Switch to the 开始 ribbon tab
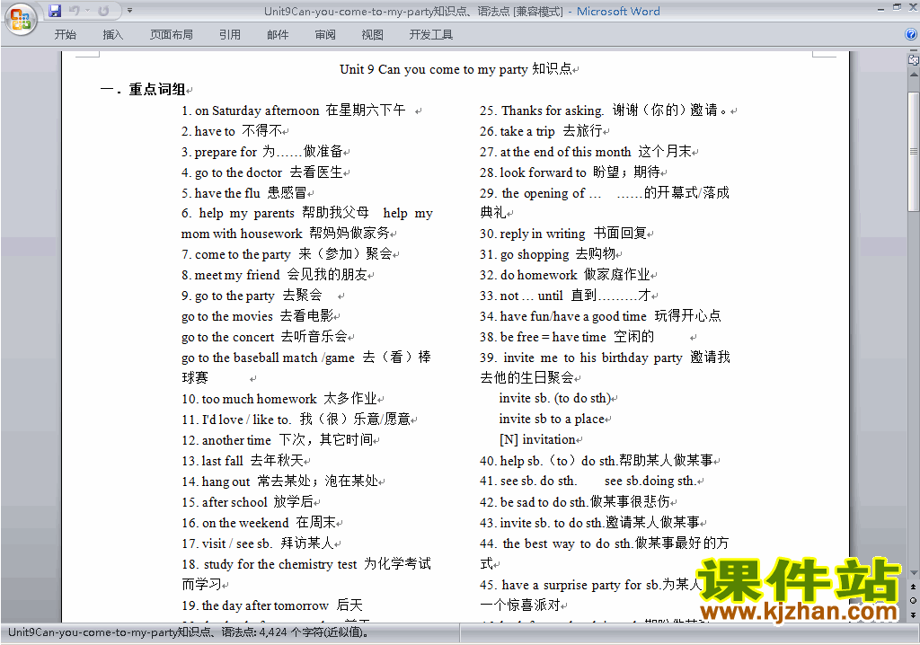The height and width of the screenshot is (645, 920). coord(65,35)
